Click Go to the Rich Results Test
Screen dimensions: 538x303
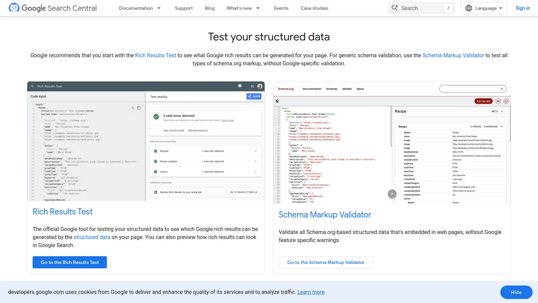coord(70,262)
